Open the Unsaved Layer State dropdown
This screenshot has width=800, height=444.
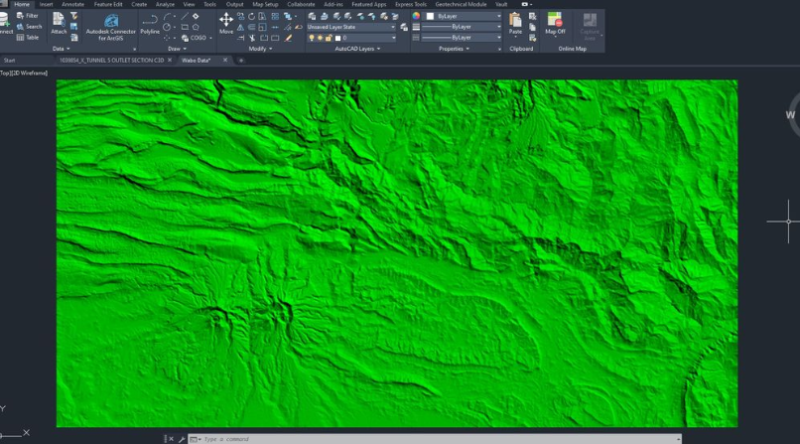[x=351, y=27]
